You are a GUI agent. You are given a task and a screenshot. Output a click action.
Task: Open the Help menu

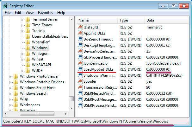coord(61,13)
